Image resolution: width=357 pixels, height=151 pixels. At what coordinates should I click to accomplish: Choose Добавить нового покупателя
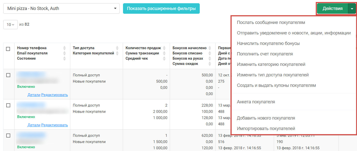point(266,118)
